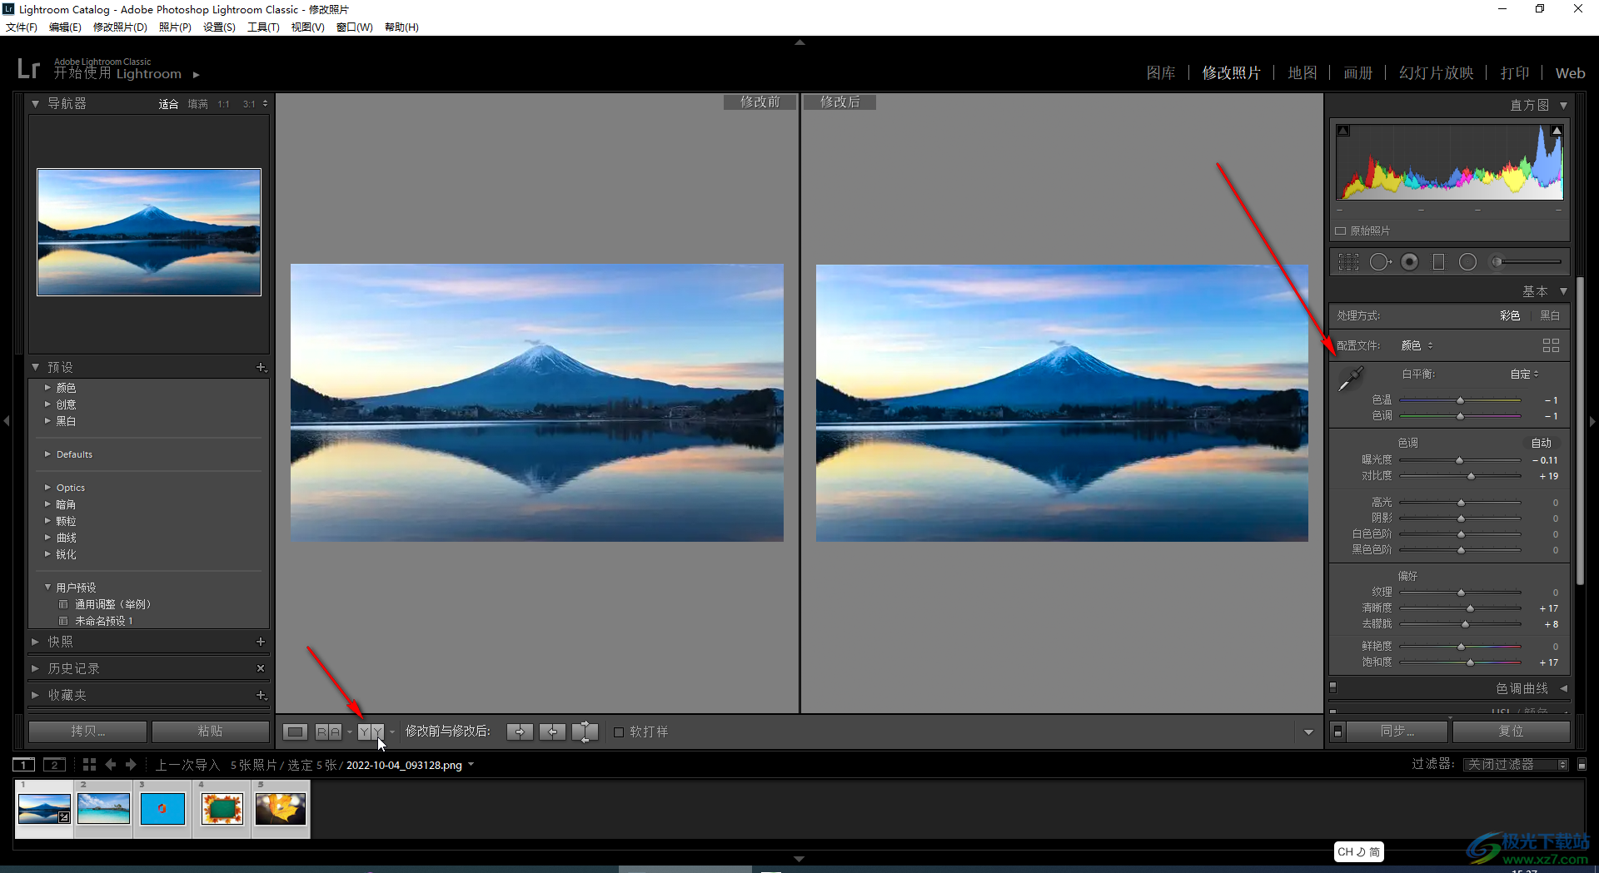Select the Spot Removal tool
Viewport: 1599px width, 873px height.
(1380, 262)
